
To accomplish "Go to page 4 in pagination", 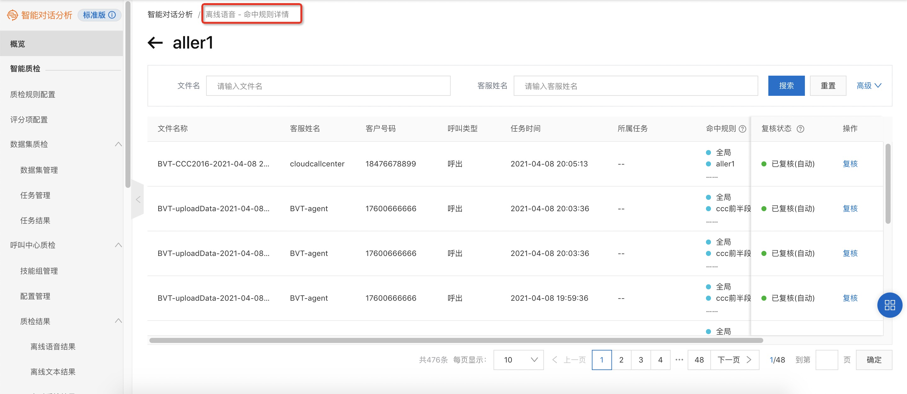I will tap(660, 360).
